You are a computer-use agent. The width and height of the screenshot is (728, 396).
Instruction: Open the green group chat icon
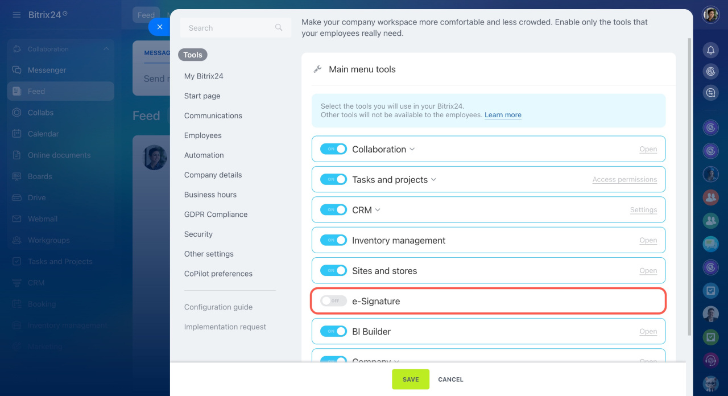[x=710, y=221]
